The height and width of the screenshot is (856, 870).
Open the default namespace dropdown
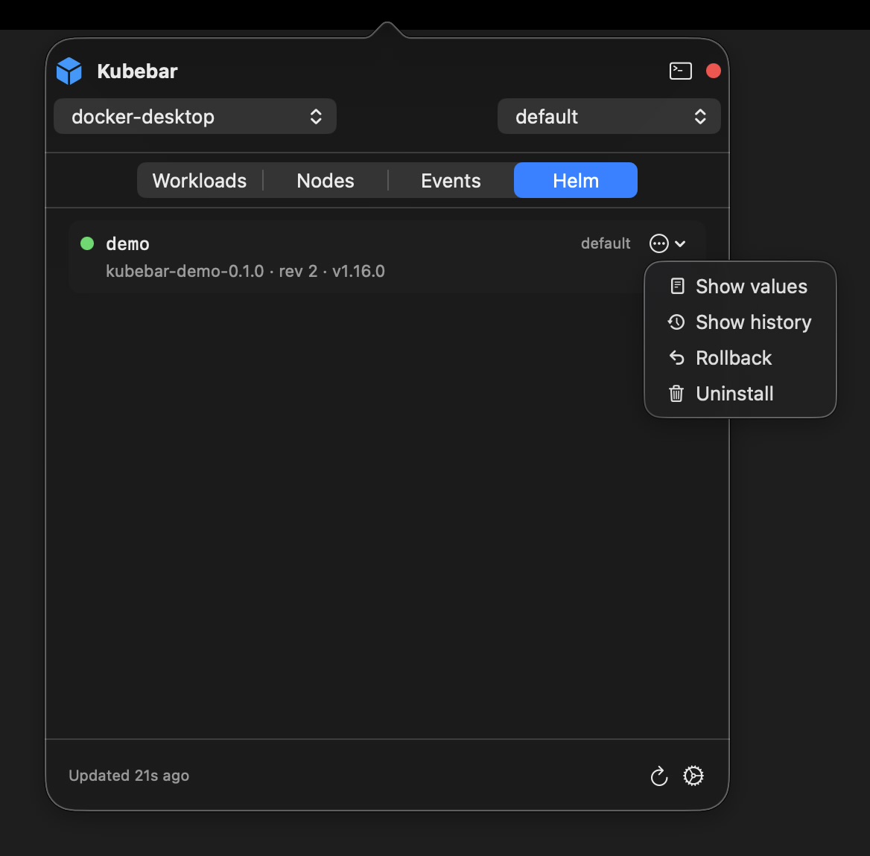pyautogui.click(x=609, y=116)
